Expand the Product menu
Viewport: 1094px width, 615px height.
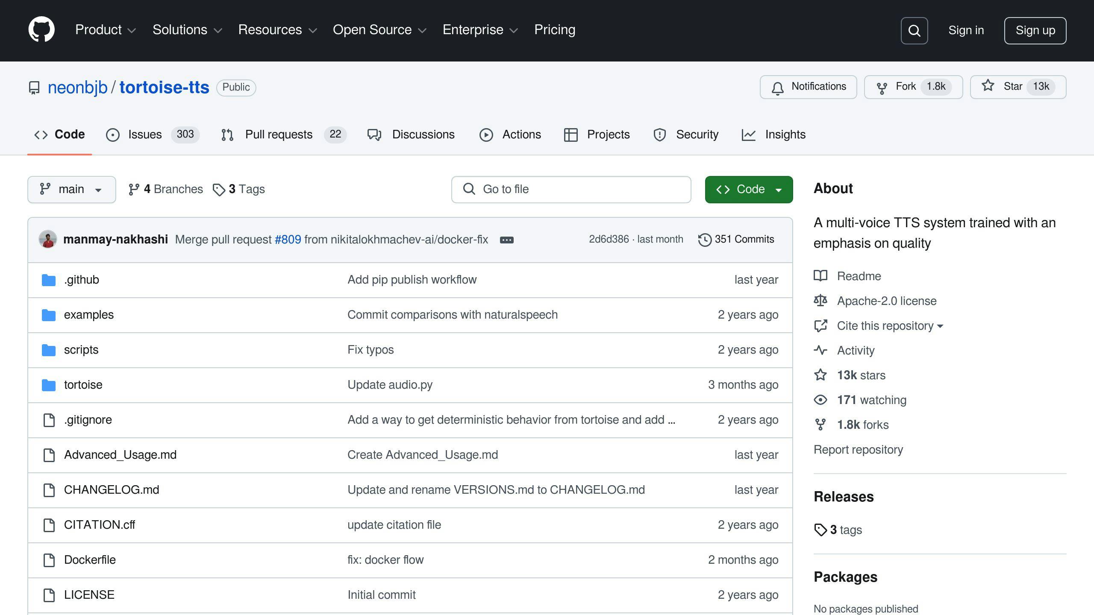tap(106, 30)
